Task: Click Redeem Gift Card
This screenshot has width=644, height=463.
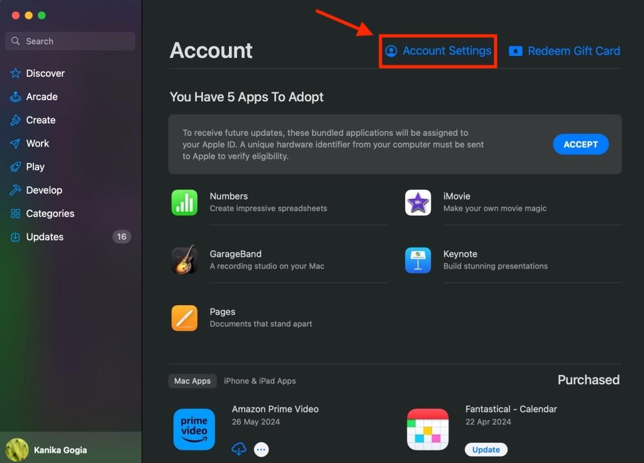Action: tap(564, 51)
